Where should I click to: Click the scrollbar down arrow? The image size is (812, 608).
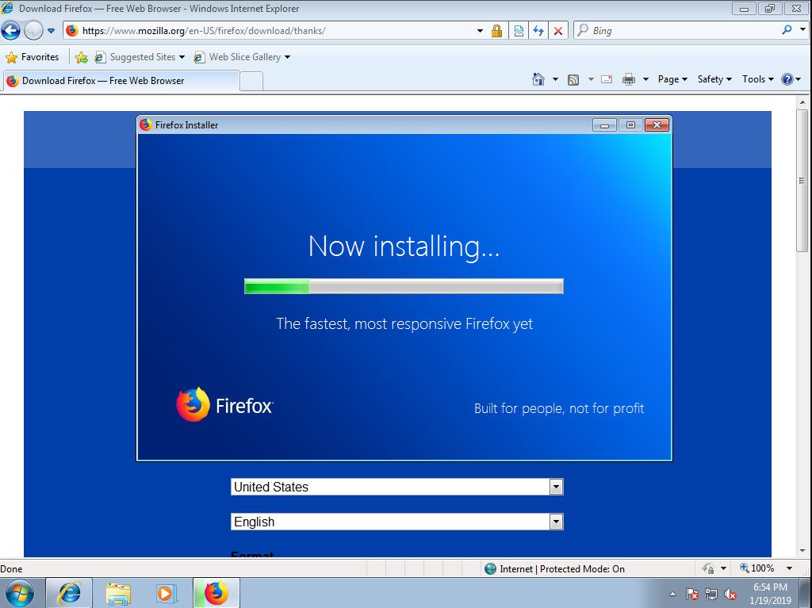pyautogui.click(x=802, y=551)
